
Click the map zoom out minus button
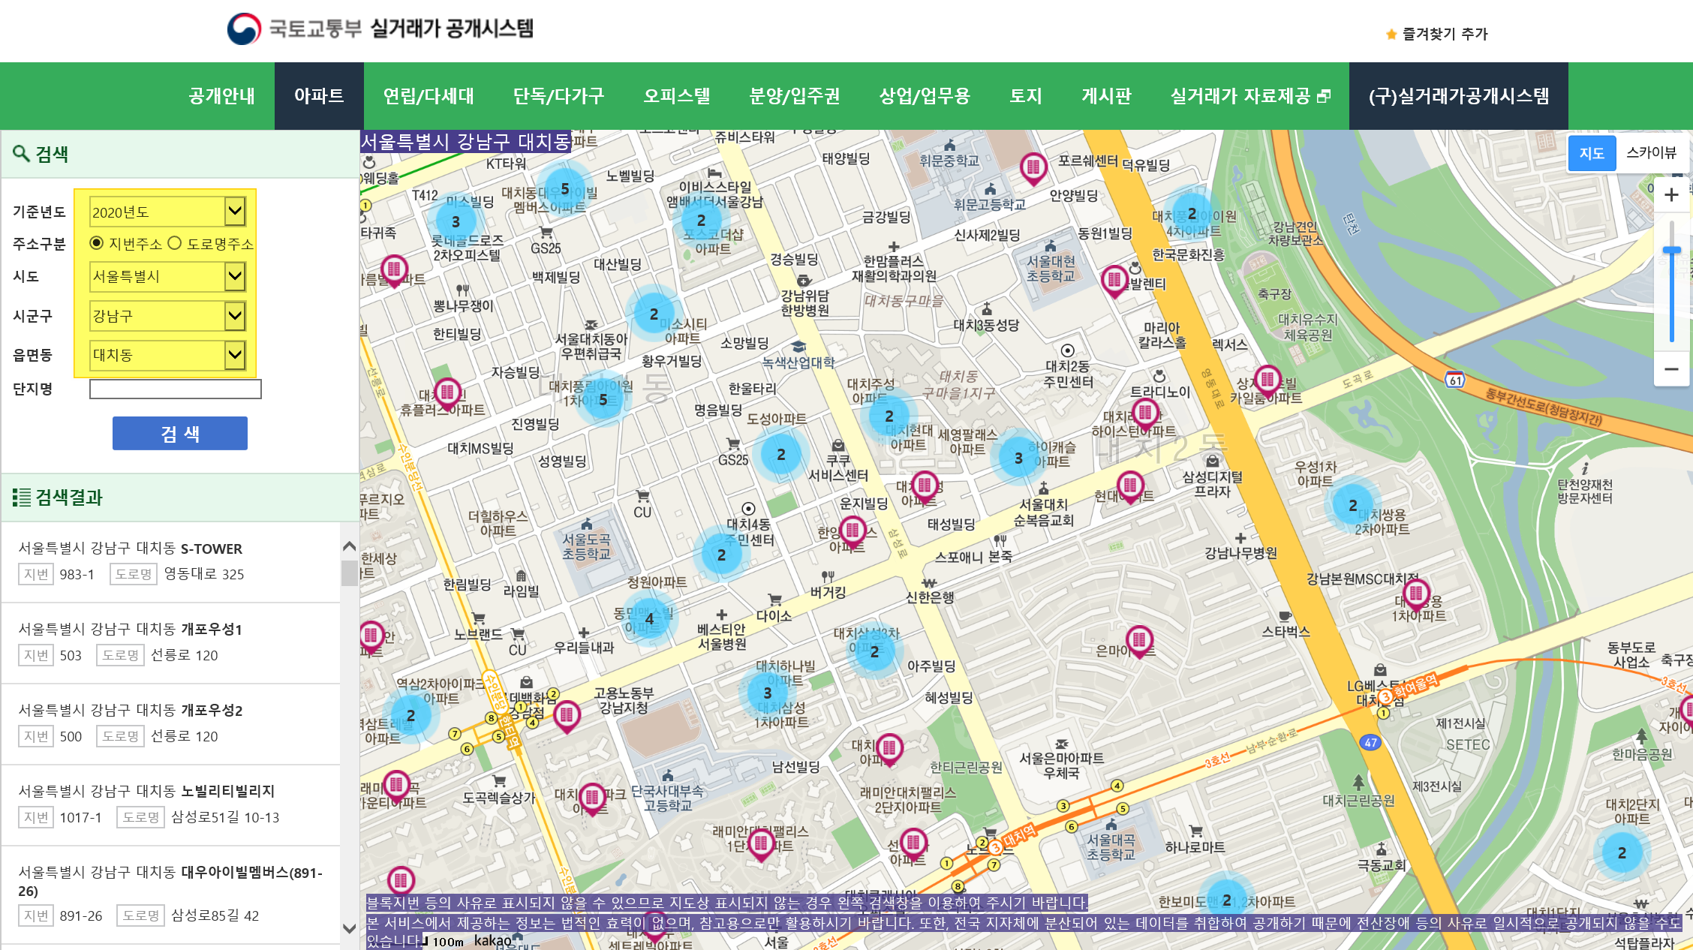[1671, 369]
